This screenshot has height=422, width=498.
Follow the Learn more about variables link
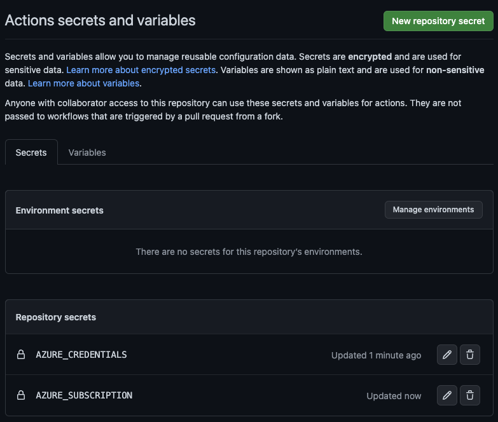click(83, 83)
